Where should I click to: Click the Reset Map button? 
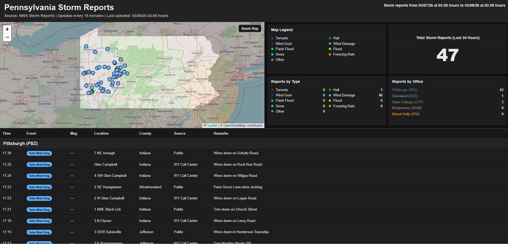click(250, 28)
